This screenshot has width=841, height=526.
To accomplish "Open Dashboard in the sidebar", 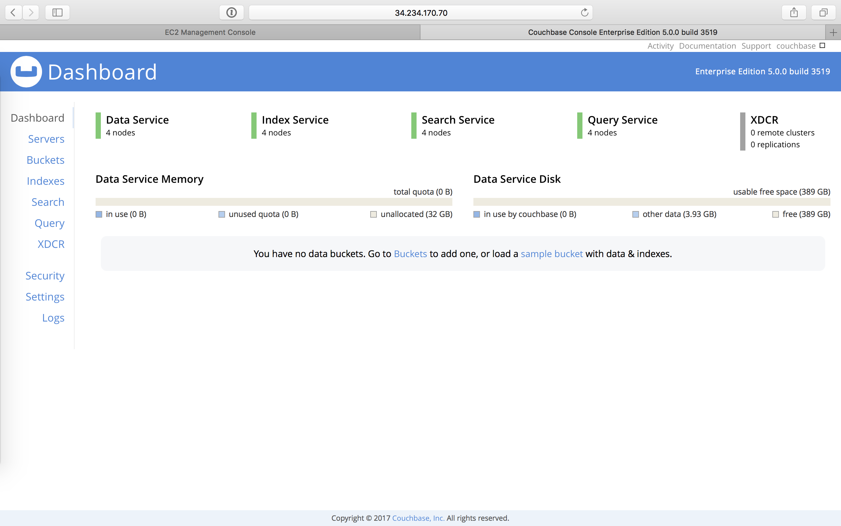I will pyautogui.click(x=37, y=118).
